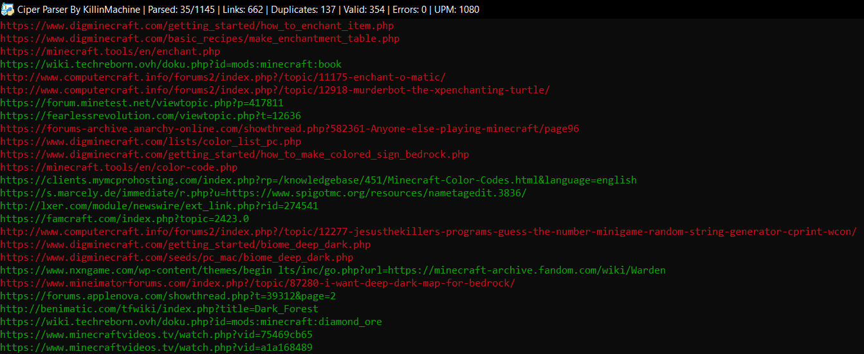
Task: Open the fearlessrevolution viewtopic link
Action: [x=151, y=116]
